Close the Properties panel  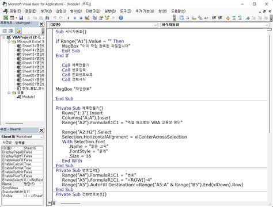[41, 131]
